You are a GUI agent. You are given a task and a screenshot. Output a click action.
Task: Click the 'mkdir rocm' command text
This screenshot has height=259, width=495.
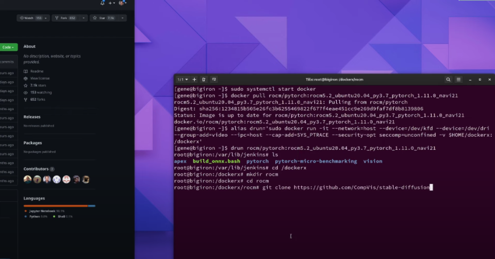262,174
